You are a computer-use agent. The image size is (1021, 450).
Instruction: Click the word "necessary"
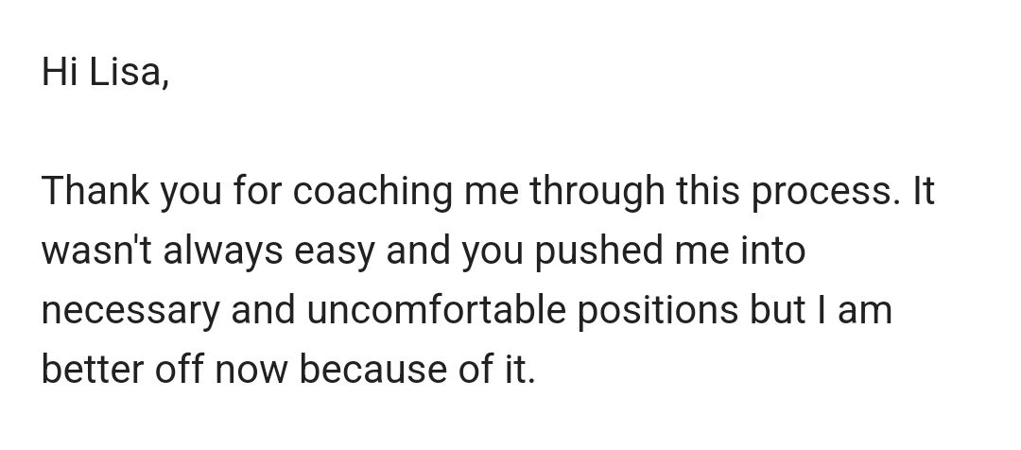130,313
